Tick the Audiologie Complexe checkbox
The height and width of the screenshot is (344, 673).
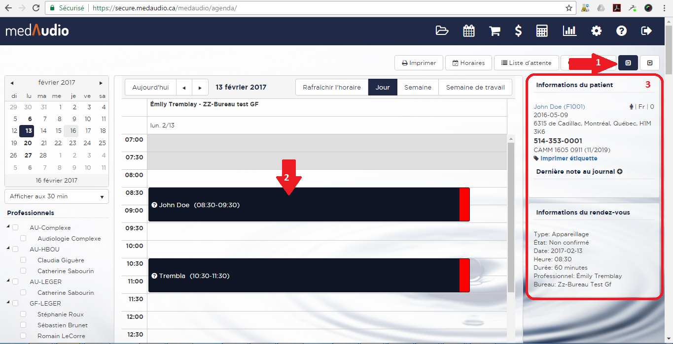(23, 239)
